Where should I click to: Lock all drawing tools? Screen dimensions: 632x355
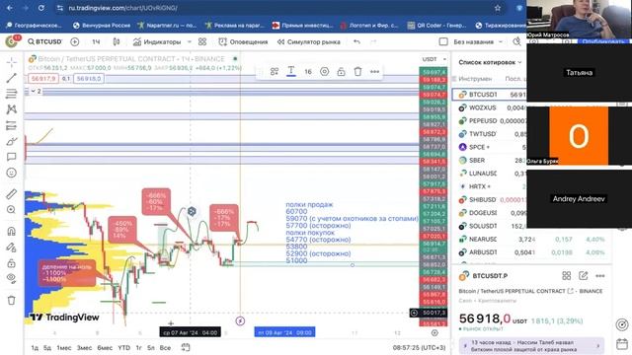[11, 263]
